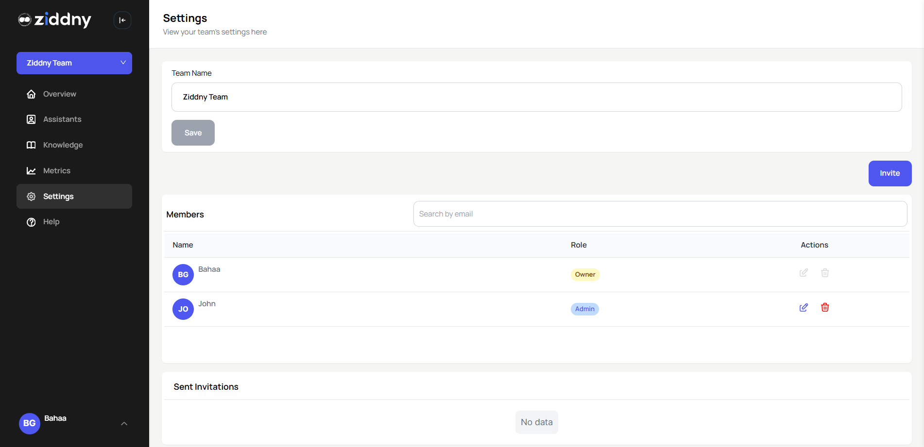Collapse the sidebar using the arrow icon
The height and width of the screenshot is (447, 924).
click(122, 20)
